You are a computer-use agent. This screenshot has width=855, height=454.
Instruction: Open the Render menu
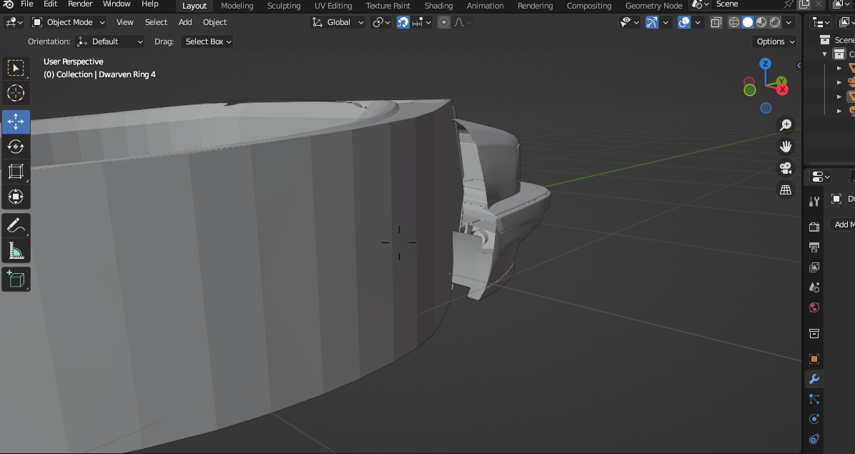80,4
